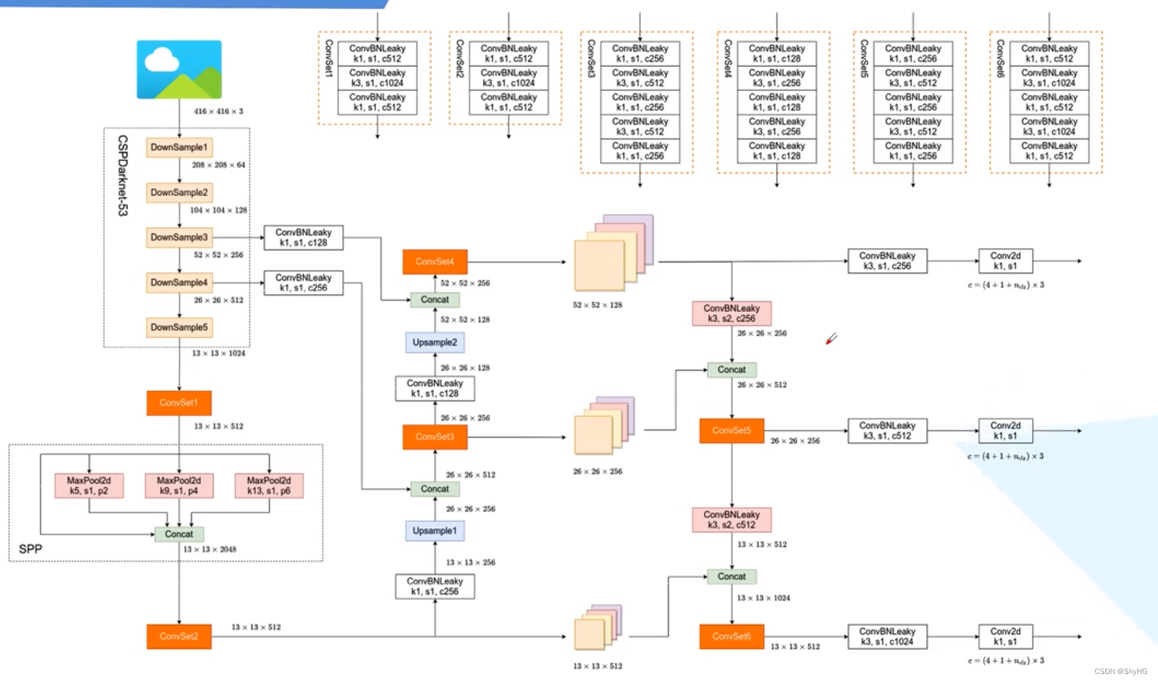Click the Concat block directly above ConvSet5
The width and height of the screenshot is (1158, 682).
(731, 370)
